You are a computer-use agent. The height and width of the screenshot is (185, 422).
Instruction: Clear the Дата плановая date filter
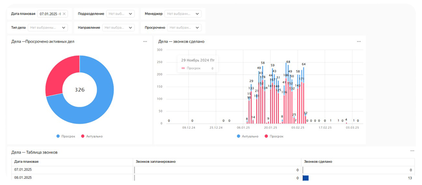pos(64,14)
